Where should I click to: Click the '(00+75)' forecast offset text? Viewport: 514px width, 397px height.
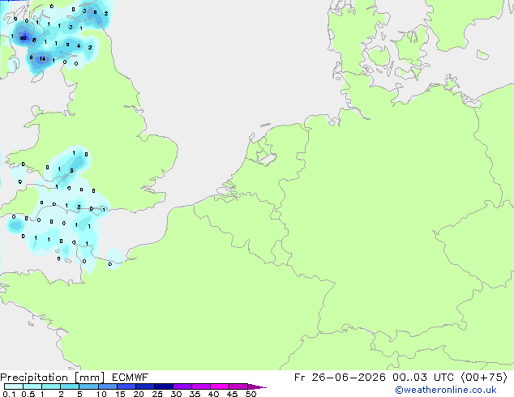484,378
